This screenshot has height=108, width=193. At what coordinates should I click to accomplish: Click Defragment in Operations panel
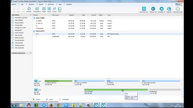tap(18, 30)
